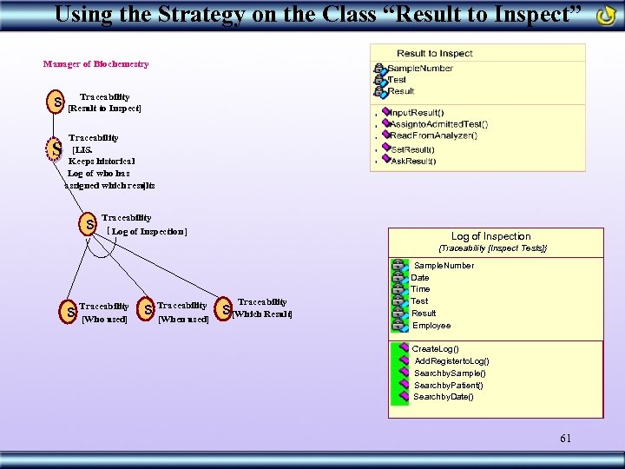
Task: Click lock icon beside Employee attribute
Action: [x=400, y=326]
